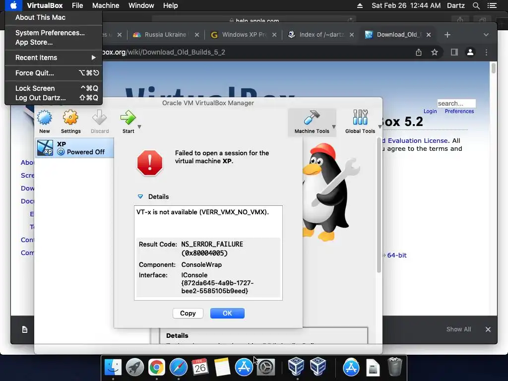Open the Help menu
The image size is (508, 381).
(171, 5)
